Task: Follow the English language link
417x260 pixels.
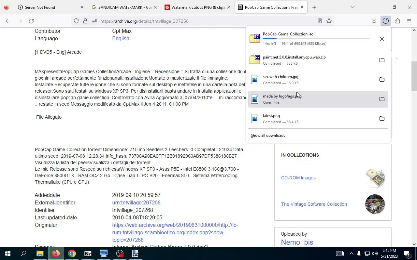Action: point(121,38)
